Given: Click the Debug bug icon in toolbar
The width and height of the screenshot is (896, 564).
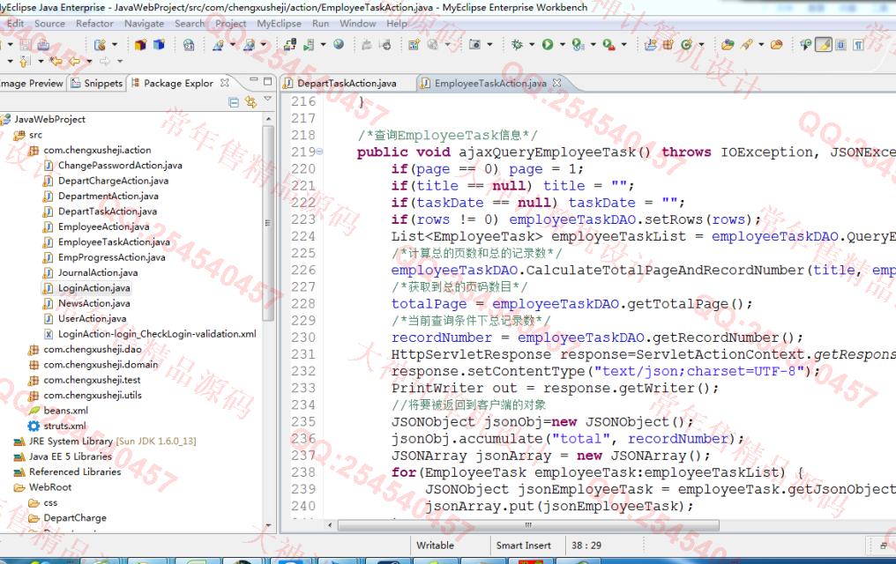Looking at the screenshot, I should pos(517,44).
